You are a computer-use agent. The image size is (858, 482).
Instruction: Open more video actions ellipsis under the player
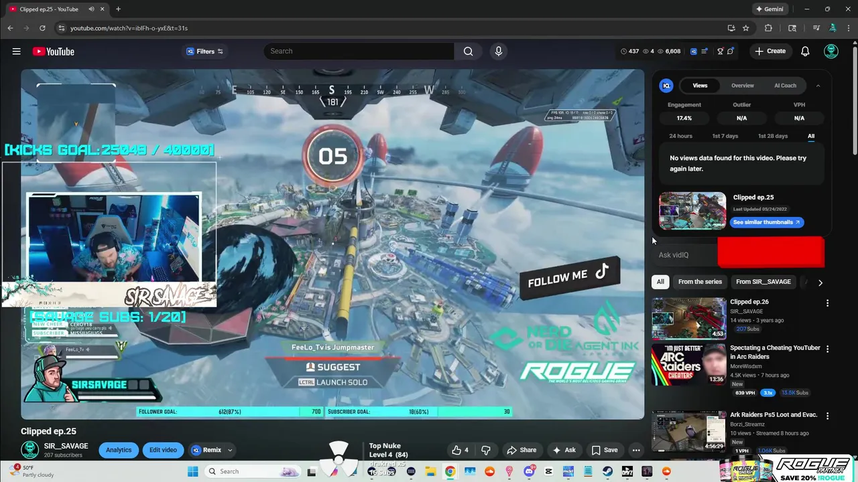tap(636, 450)
